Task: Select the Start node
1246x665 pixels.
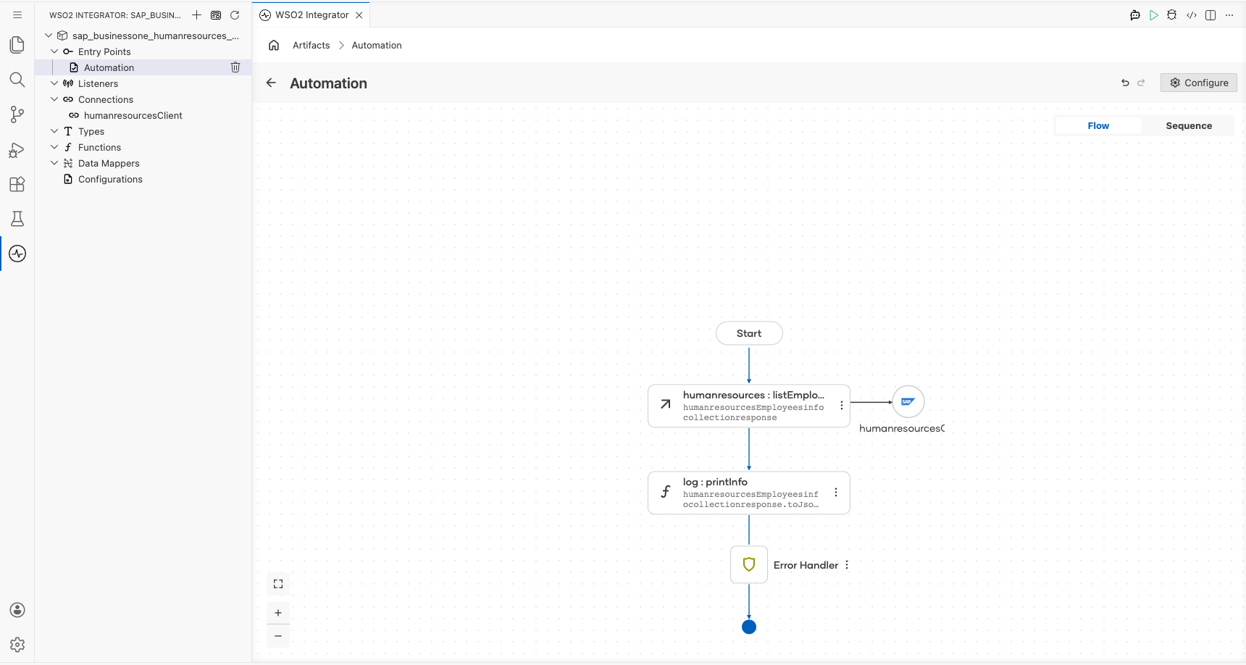Action: (749, 333)
